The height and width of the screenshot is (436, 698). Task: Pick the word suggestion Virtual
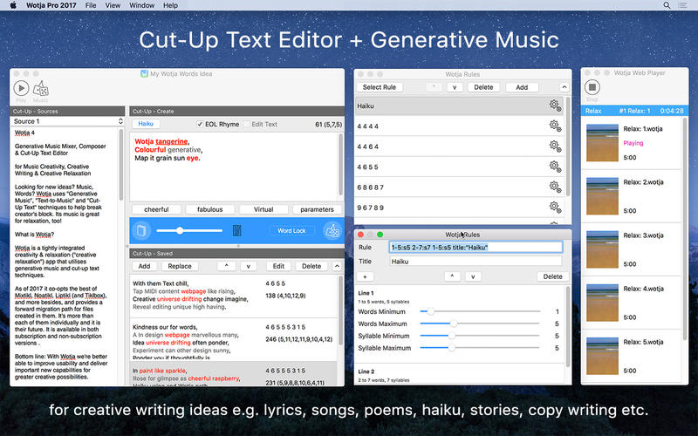point(263,209)
